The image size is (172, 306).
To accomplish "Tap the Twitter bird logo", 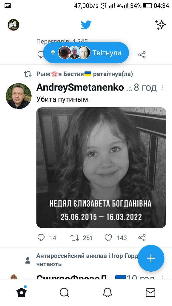I will [x=86, y=25].
